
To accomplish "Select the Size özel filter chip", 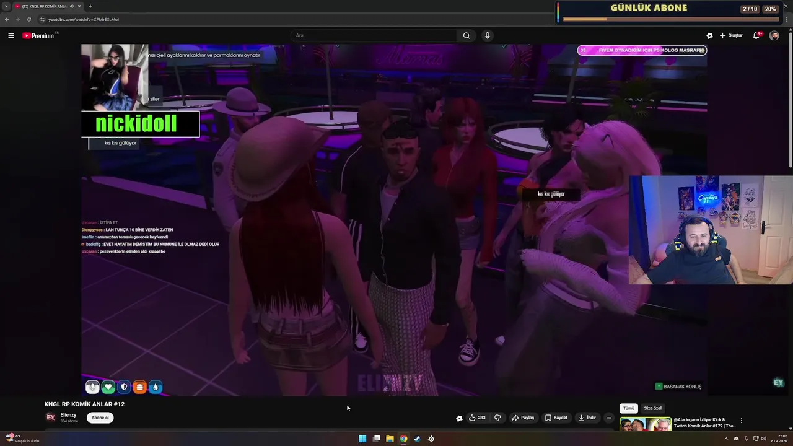I will (x=652, y=408).
